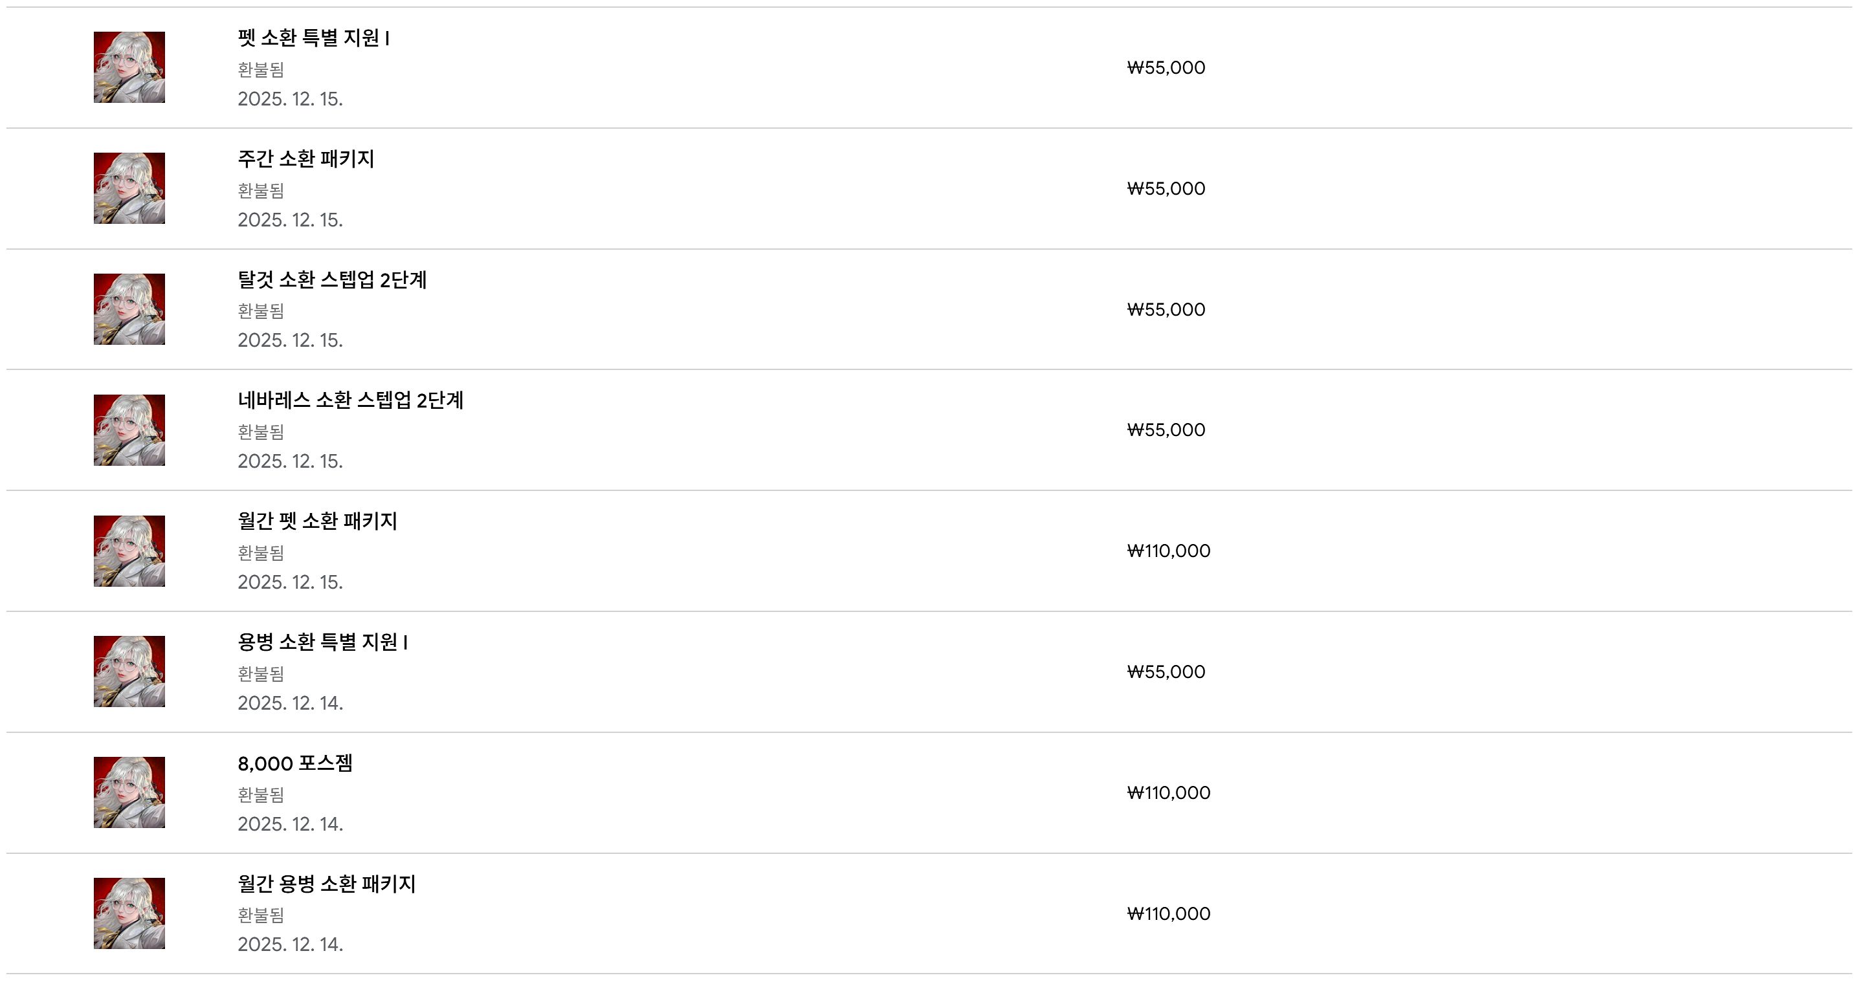Select the ₩110,000 price of 월간 펫 소환 패키지
This screenshot has width=1858, height=982.
[1169, 551]
